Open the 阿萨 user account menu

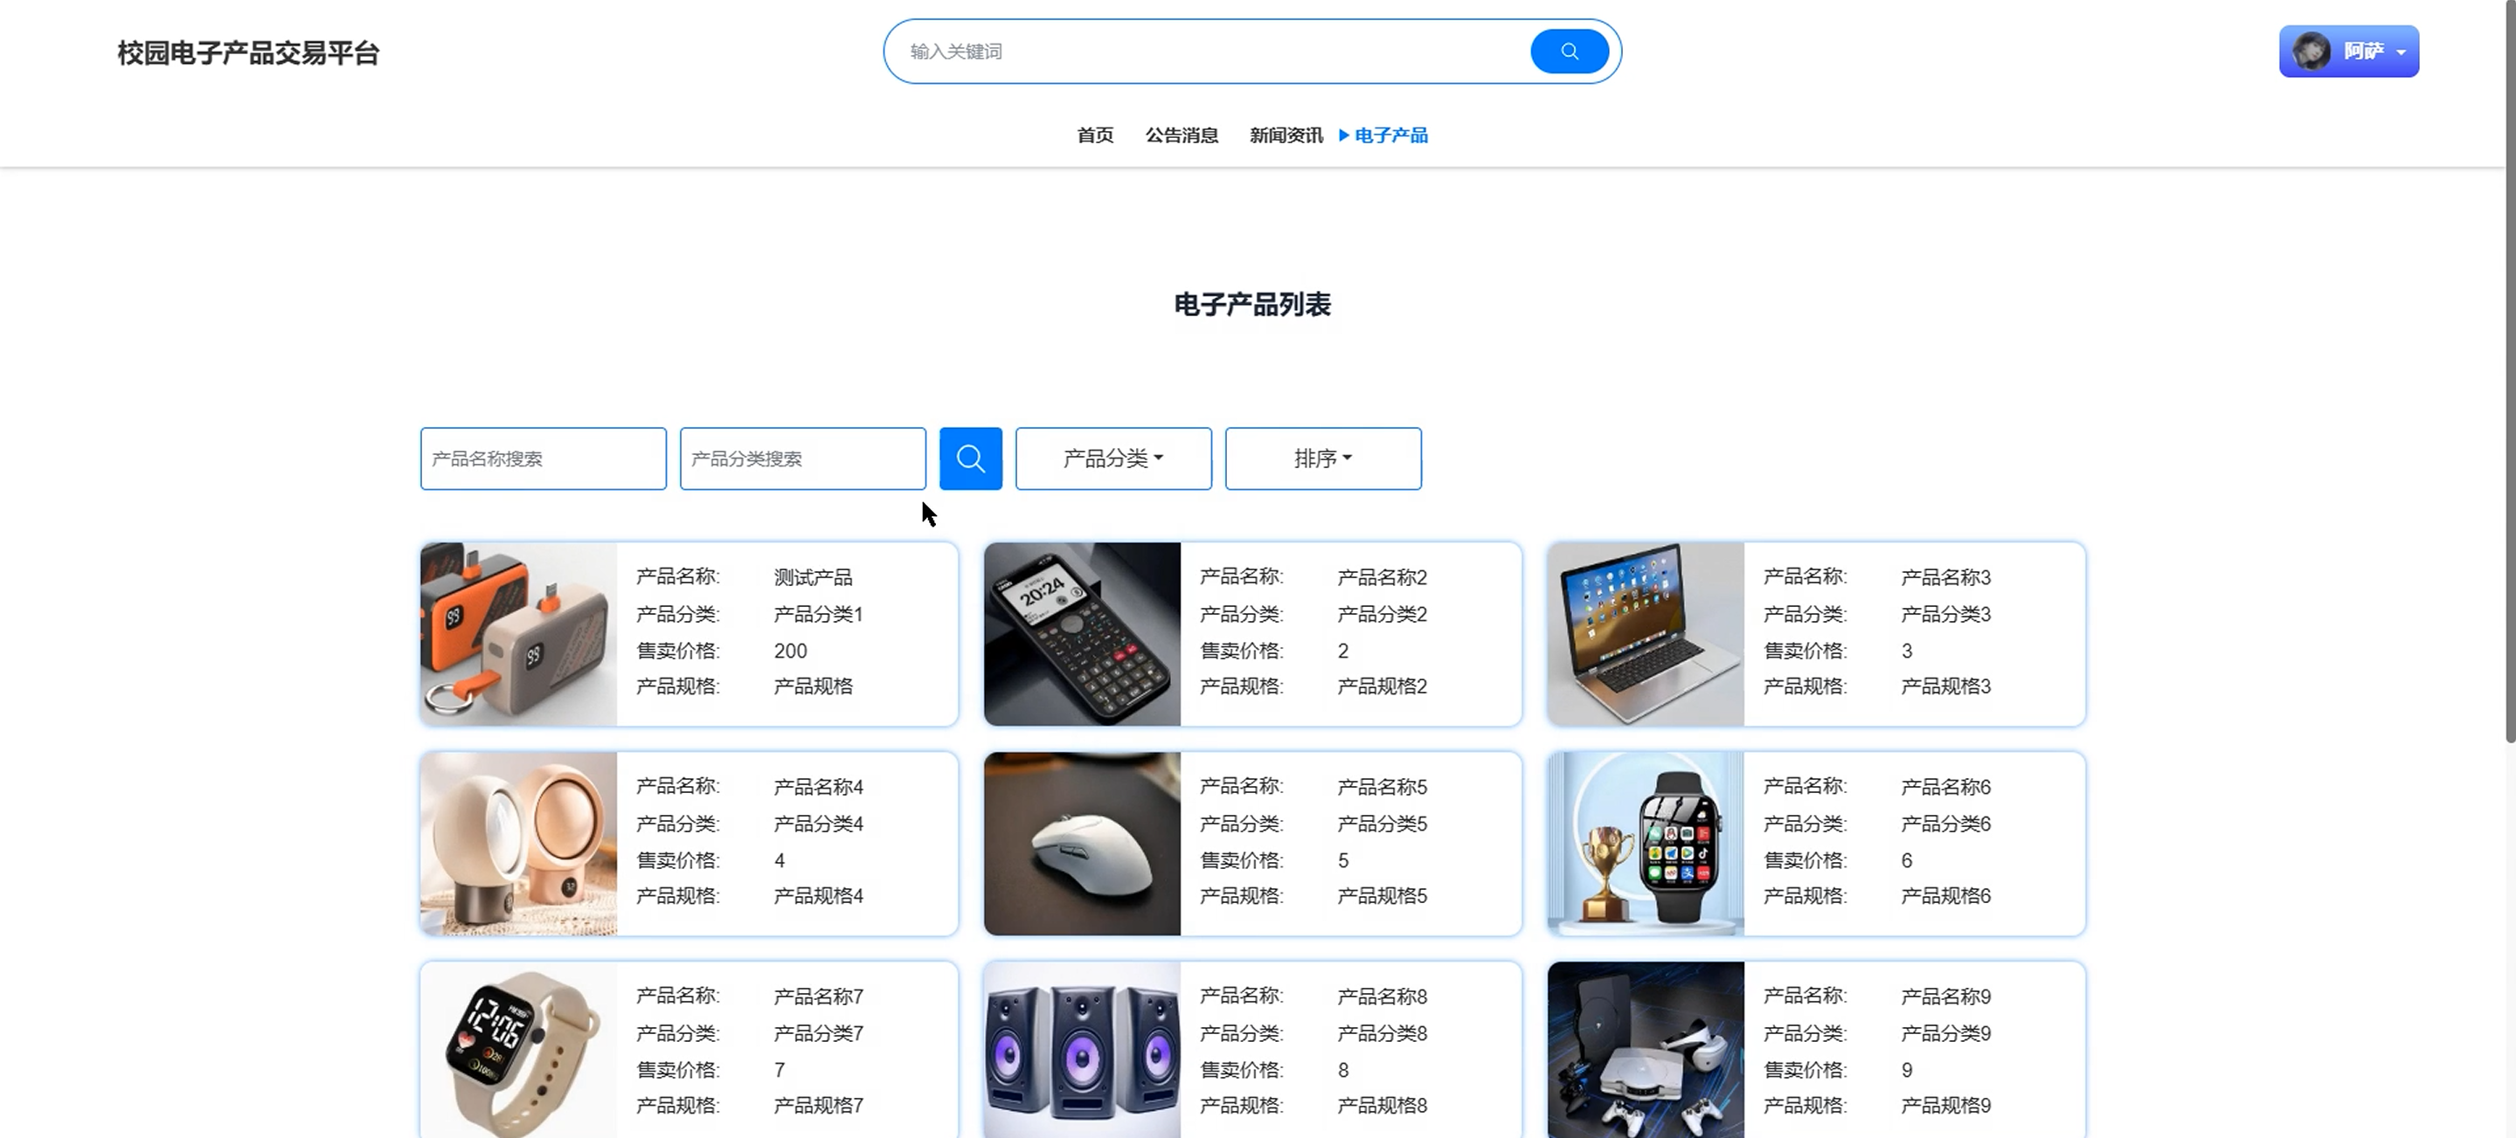(2363, 52)
